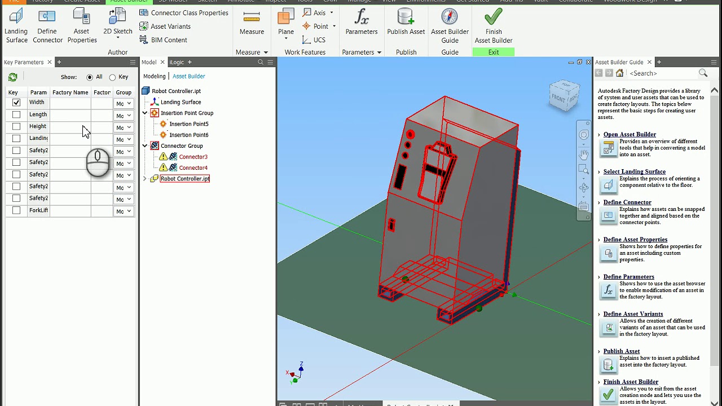Create a work Point

coord(315,26)
